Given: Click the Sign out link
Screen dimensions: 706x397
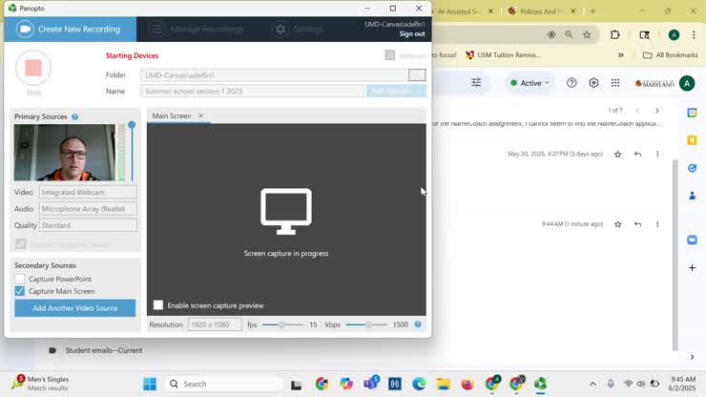Looking at the screenshot, I should pos(412,34).
